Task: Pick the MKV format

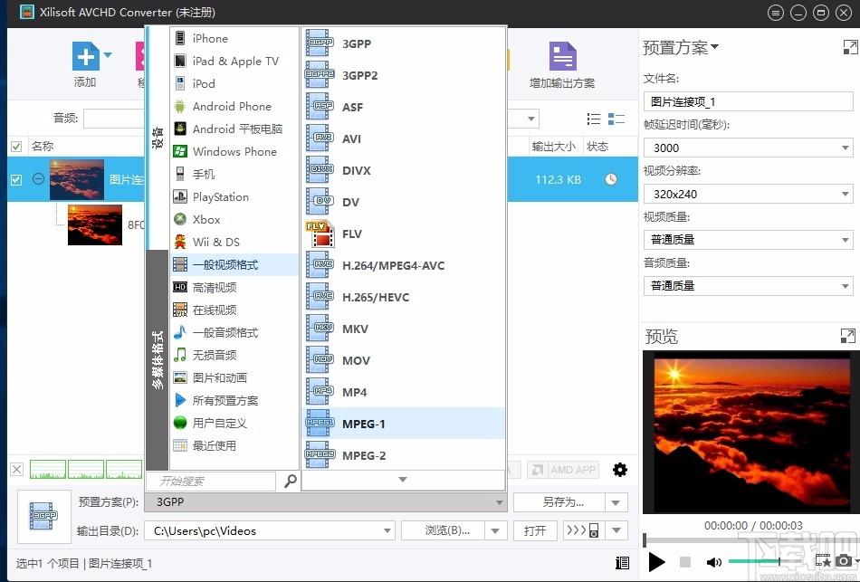Action: (x=403, y=329)
